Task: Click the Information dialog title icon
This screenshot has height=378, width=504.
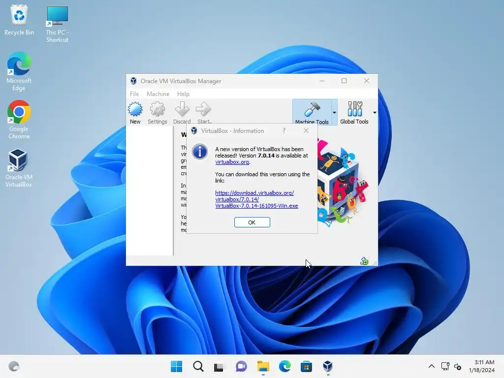Action: click(194, 130)
